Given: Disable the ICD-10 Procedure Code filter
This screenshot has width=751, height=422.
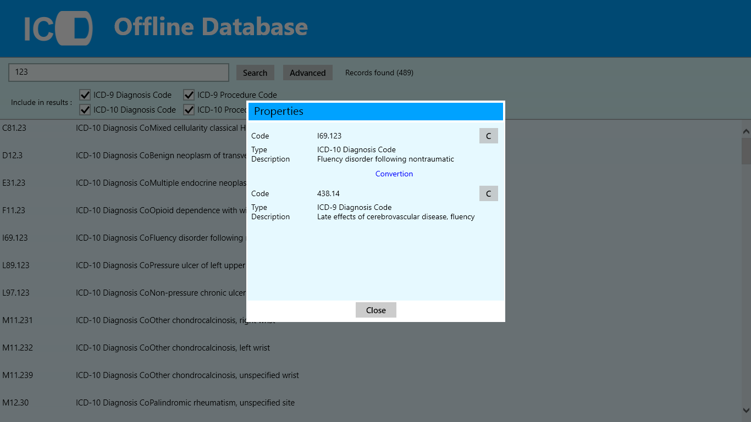Looking at the screenshot, I should (189, 110).
